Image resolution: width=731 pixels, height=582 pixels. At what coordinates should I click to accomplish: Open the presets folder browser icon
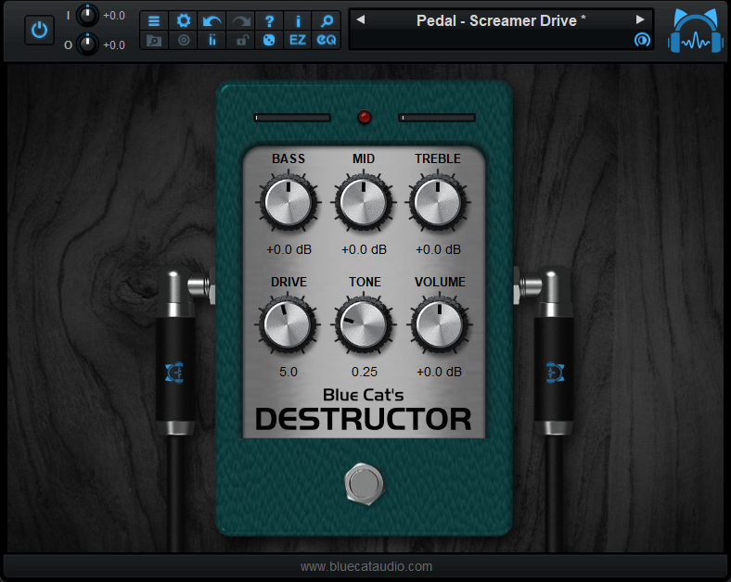pos(154,40)
